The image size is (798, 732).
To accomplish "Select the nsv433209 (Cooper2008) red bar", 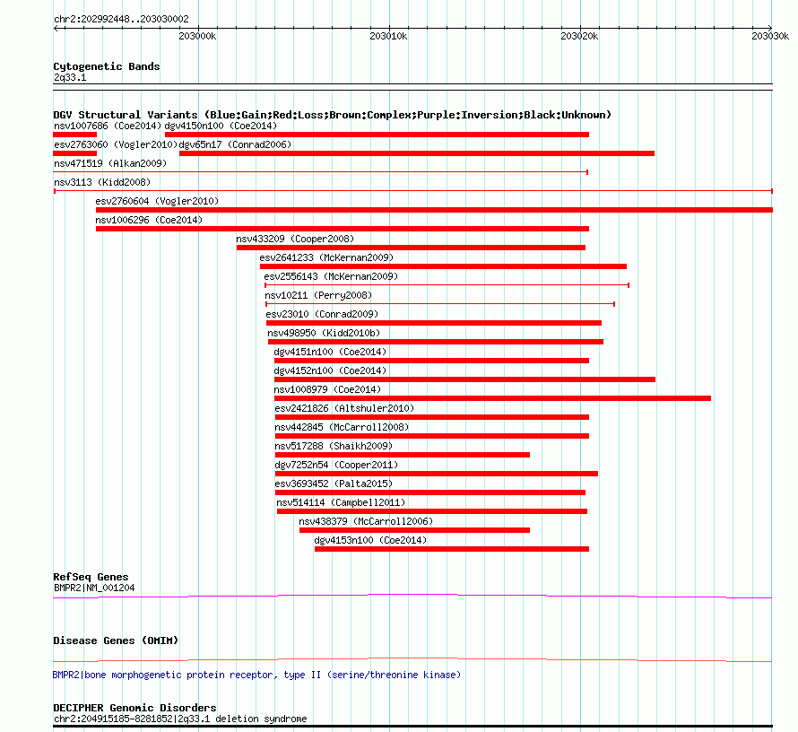I will (x=411, y=248).
